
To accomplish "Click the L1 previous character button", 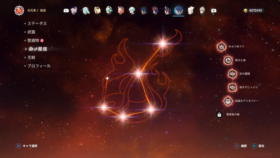I will point(66,11).
